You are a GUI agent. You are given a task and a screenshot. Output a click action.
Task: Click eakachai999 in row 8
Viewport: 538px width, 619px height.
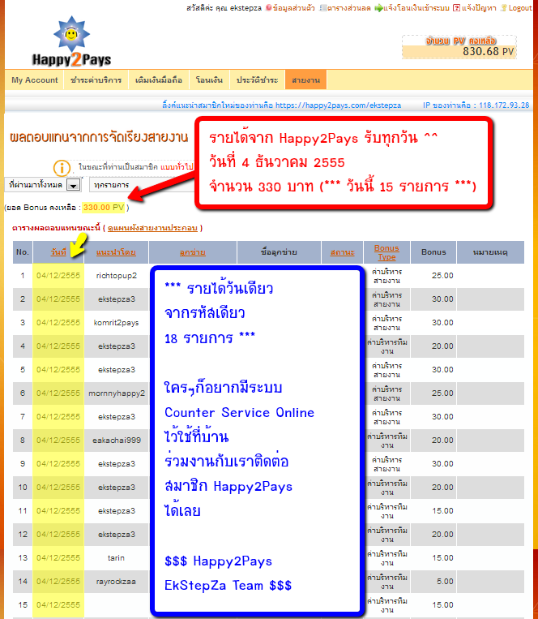[x=117, y=441]
